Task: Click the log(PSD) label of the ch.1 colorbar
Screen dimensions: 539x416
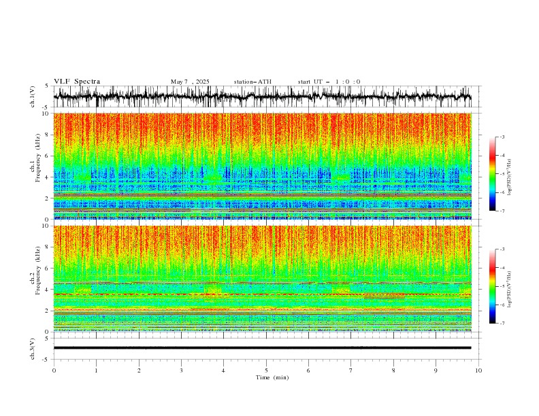Action: coord(510,177)
